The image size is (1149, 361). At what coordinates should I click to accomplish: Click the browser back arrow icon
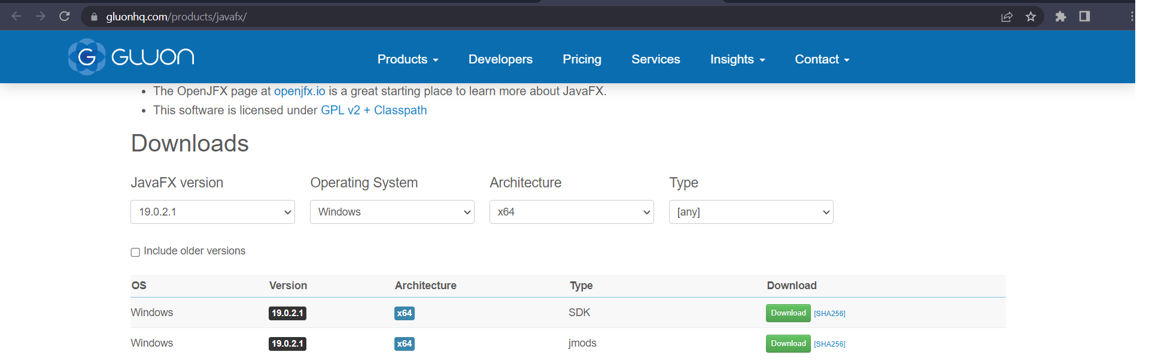(x=17, y=16)
